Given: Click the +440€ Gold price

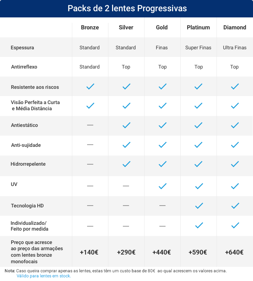Looking at the screenshot, I should click(162, 252).
